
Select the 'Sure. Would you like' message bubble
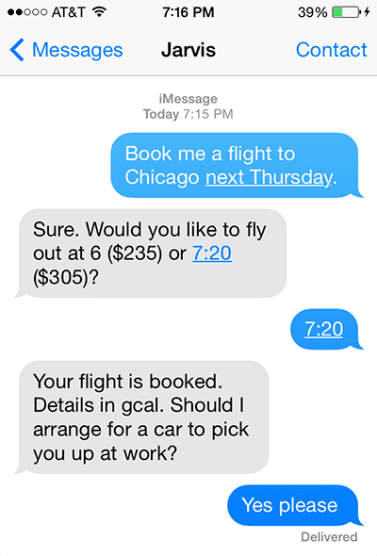[150, 253]
